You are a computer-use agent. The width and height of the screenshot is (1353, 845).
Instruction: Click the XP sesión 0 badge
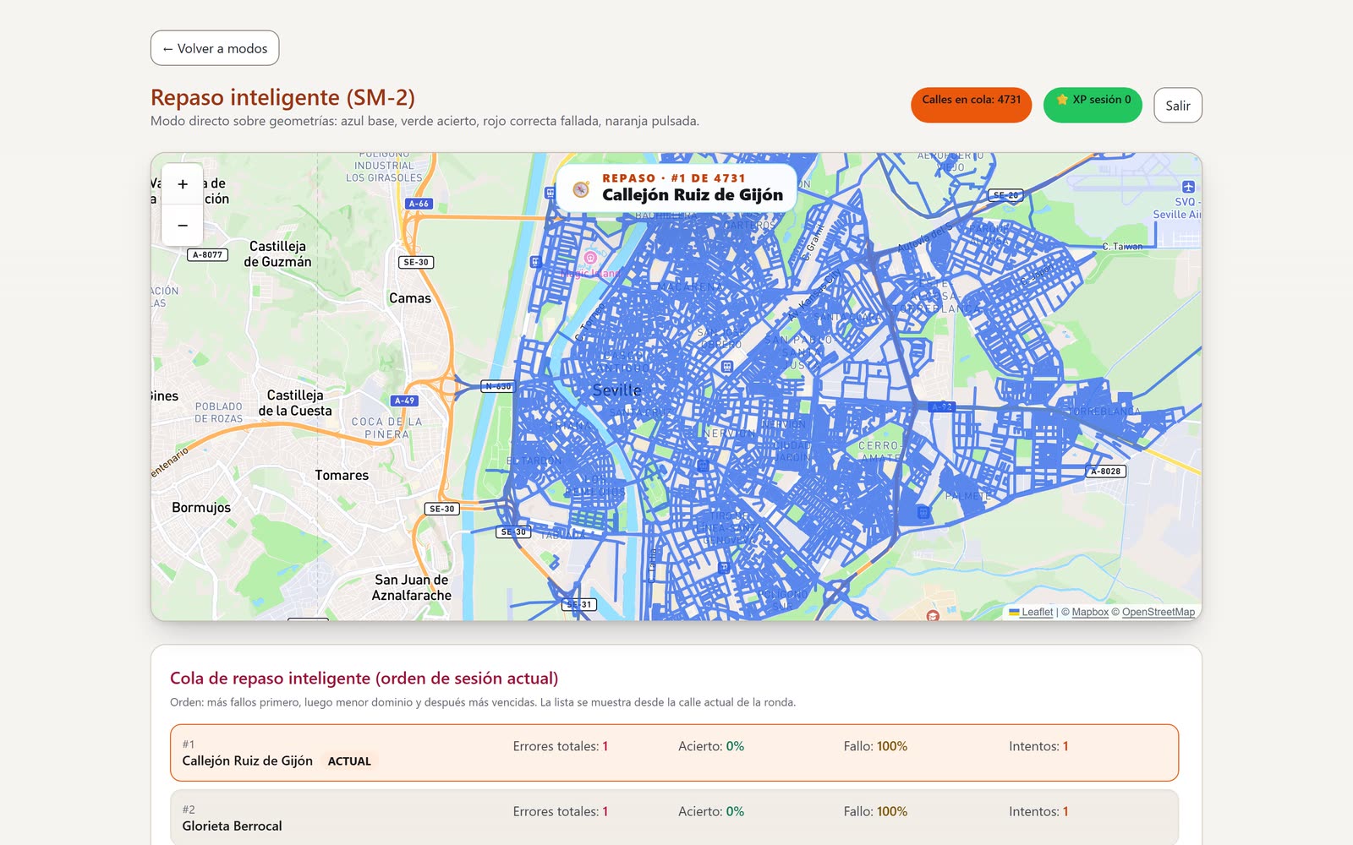click(1093, 105)
